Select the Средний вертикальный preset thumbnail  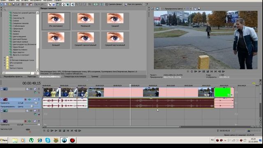(x=115, y=40)
